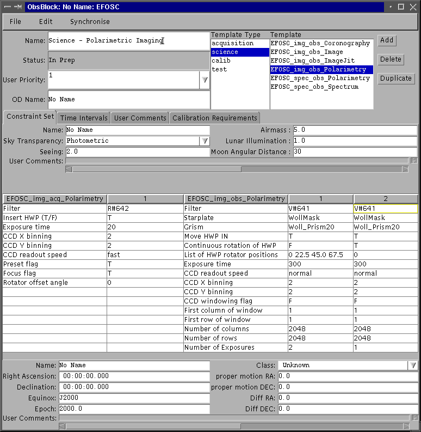Click the OD Name input field
Image resolution: width=421 pixels, height=432 pixels.
click(128, 100)
